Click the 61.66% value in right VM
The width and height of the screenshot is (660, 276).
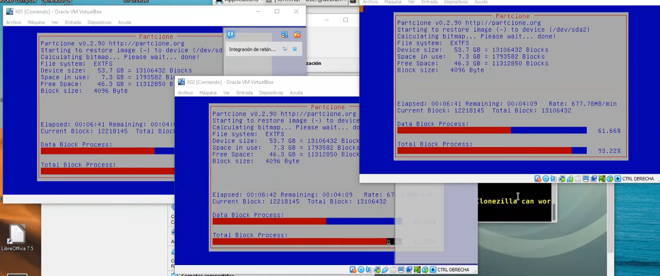click(x=609, y=131)
